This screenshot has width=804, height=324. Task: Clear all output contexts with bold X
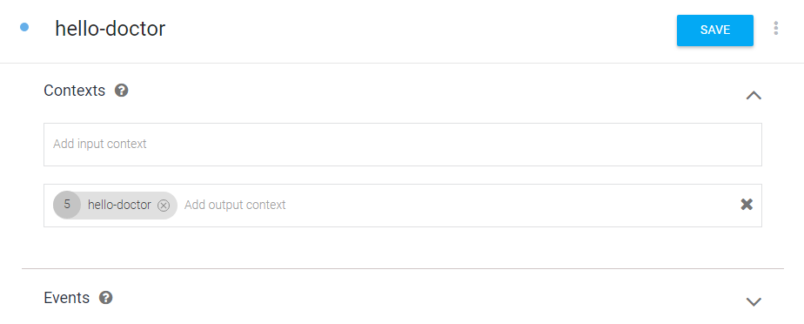coord(747,205)
